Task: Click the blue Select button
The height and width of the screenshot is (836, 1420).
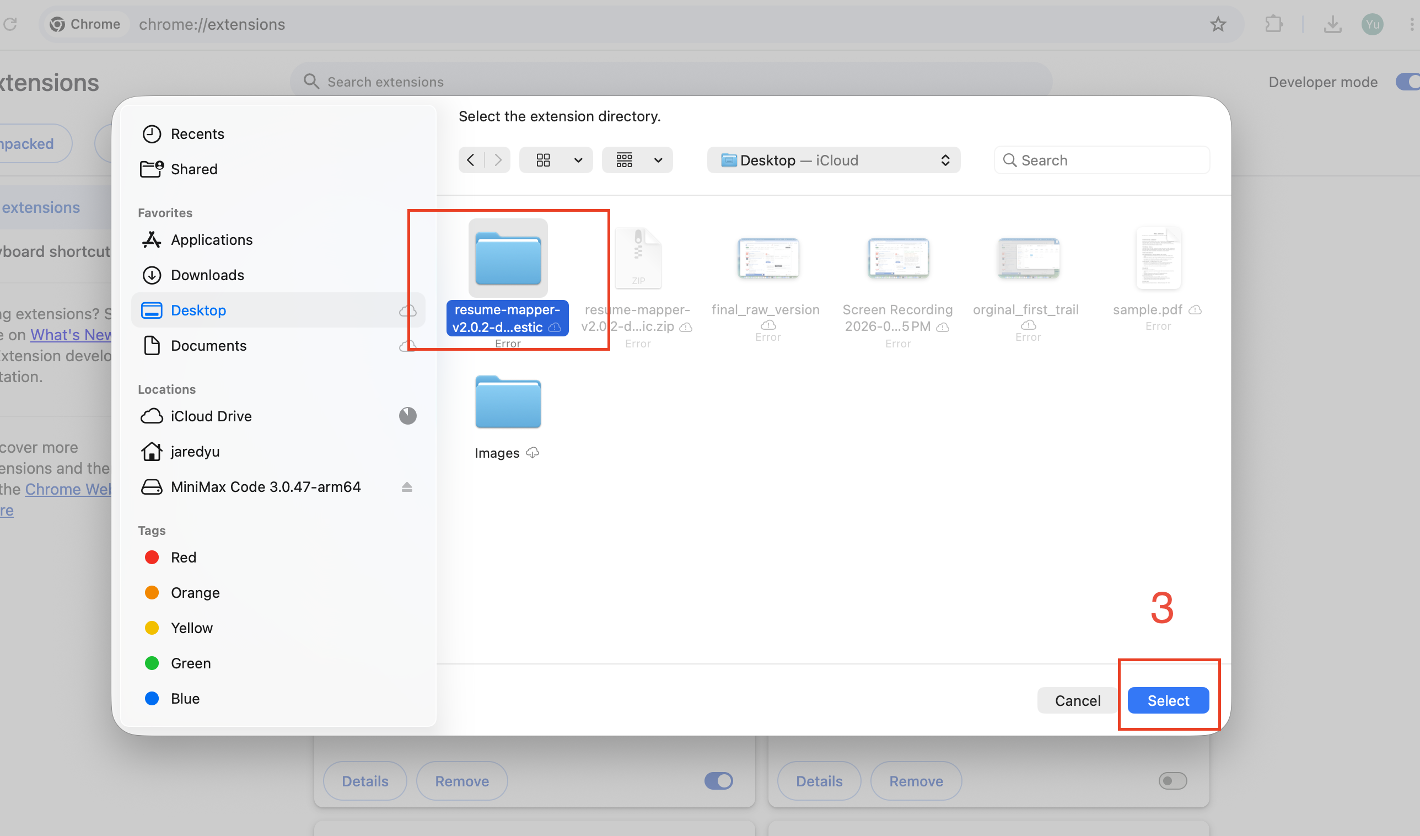Action: point(1168,700)
